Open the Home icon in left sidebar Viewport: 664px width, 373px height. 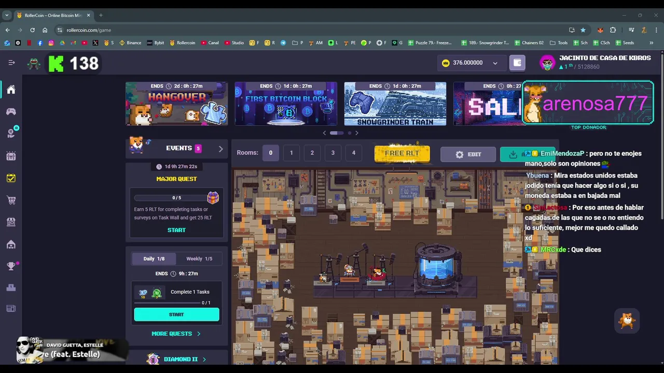pos(11,90)
